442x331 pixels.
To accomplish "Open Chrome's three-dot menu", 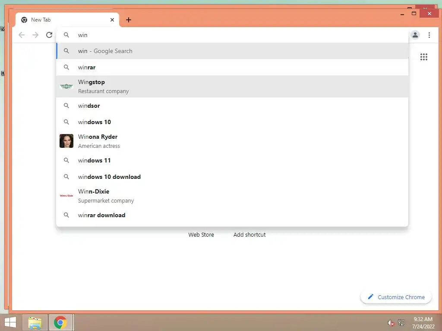I will click(429, 35).
